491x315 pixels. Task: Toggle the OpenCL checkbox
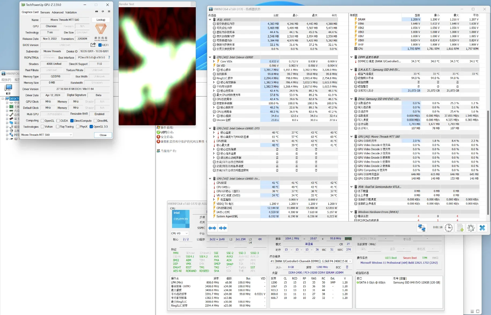[x=42, y=121]
